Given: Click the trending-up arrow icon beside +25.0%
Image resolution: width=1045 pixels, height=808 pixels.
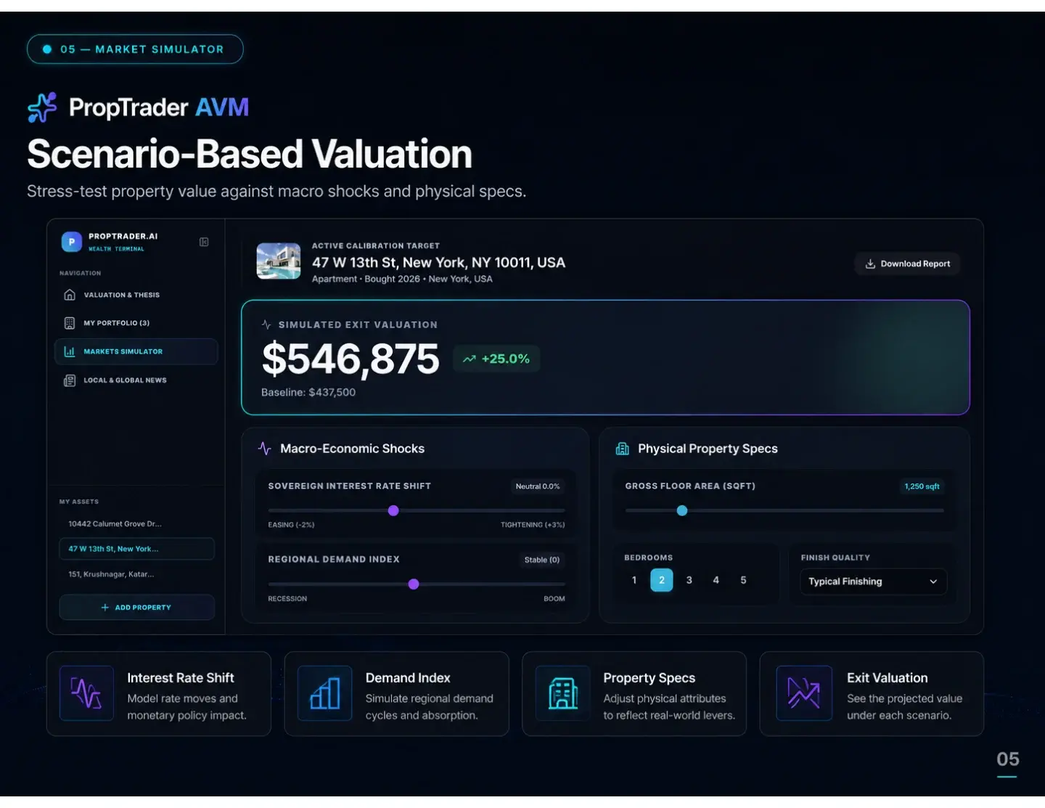Looking at the screenshot, I should 470,359.
